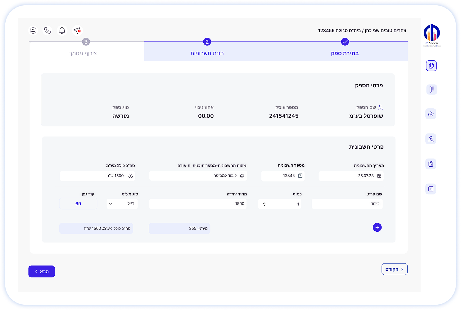This screenshot has width=461, height=310.
Task: Open the documents icon in sidebar
Action: (x=431, y=66)
